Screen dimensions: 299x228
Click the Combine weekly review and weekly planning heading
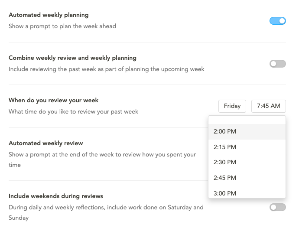(x=72, y=58)
